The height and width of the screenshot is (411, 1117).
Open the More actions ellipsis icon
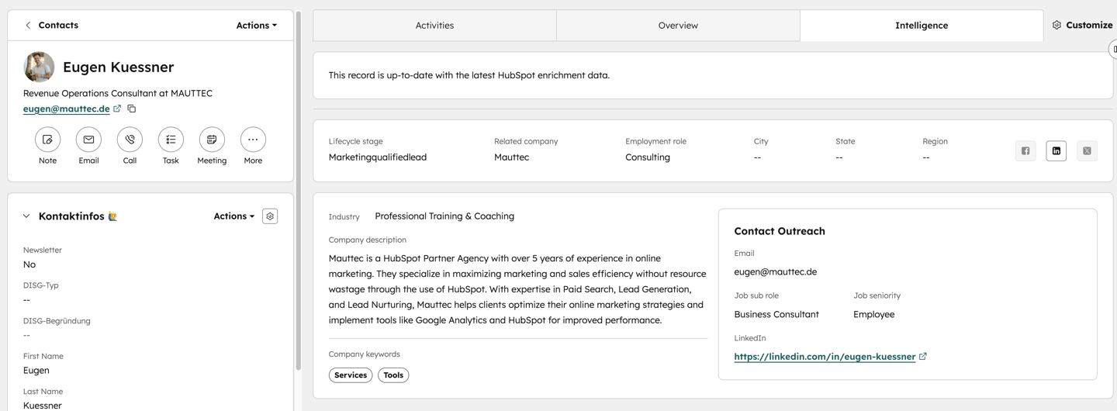[253, 140]
